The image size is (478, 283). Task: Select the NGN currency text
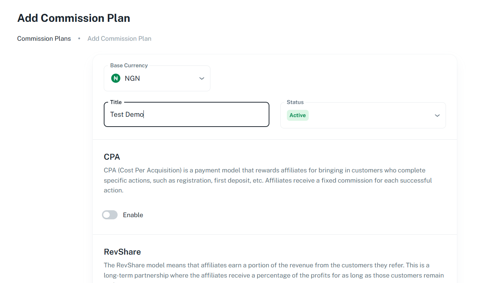click(x=132, y=79)
